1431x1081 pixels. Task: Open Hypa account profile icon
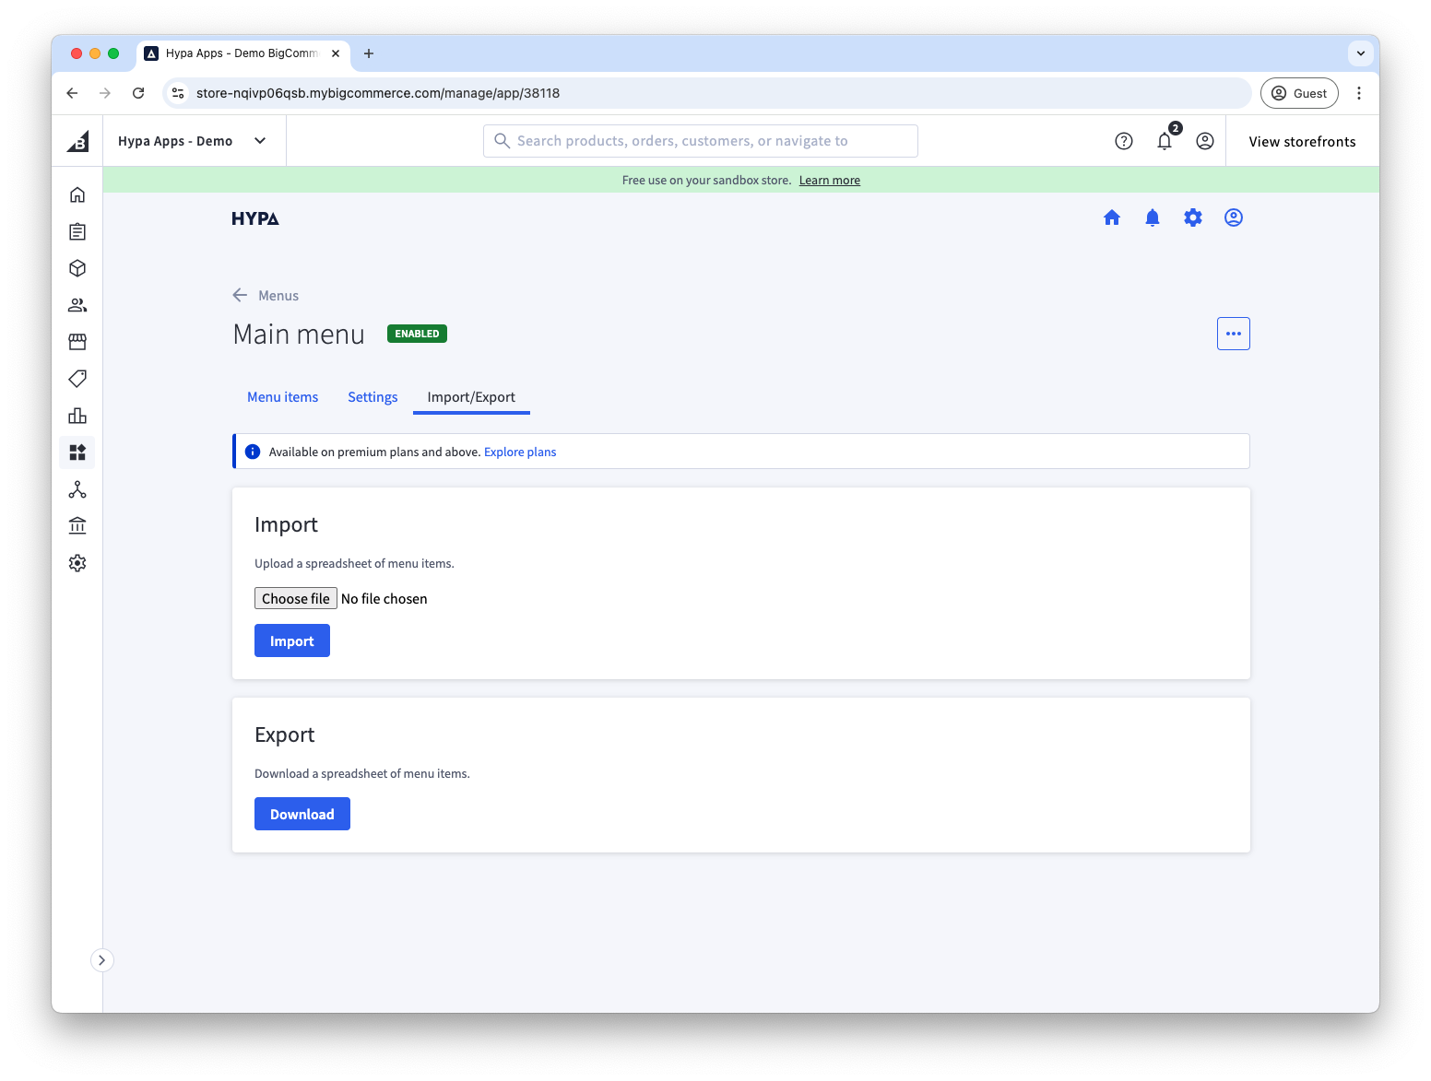point(1234,217)
